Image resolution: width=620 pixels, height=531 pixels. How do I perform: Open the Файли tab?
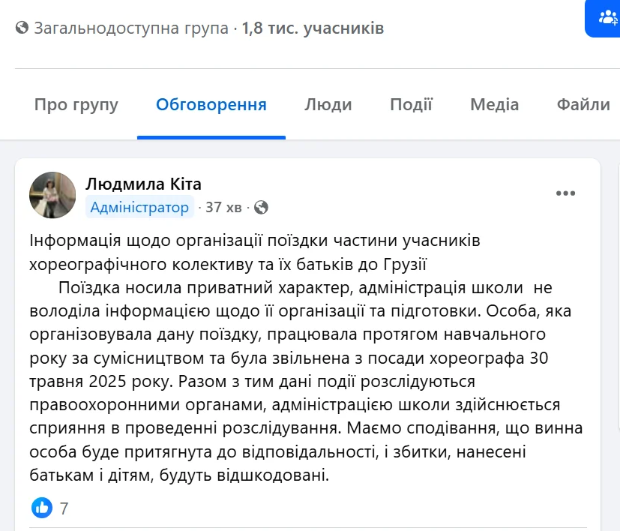pyautogui.click(x=584, y=104)
